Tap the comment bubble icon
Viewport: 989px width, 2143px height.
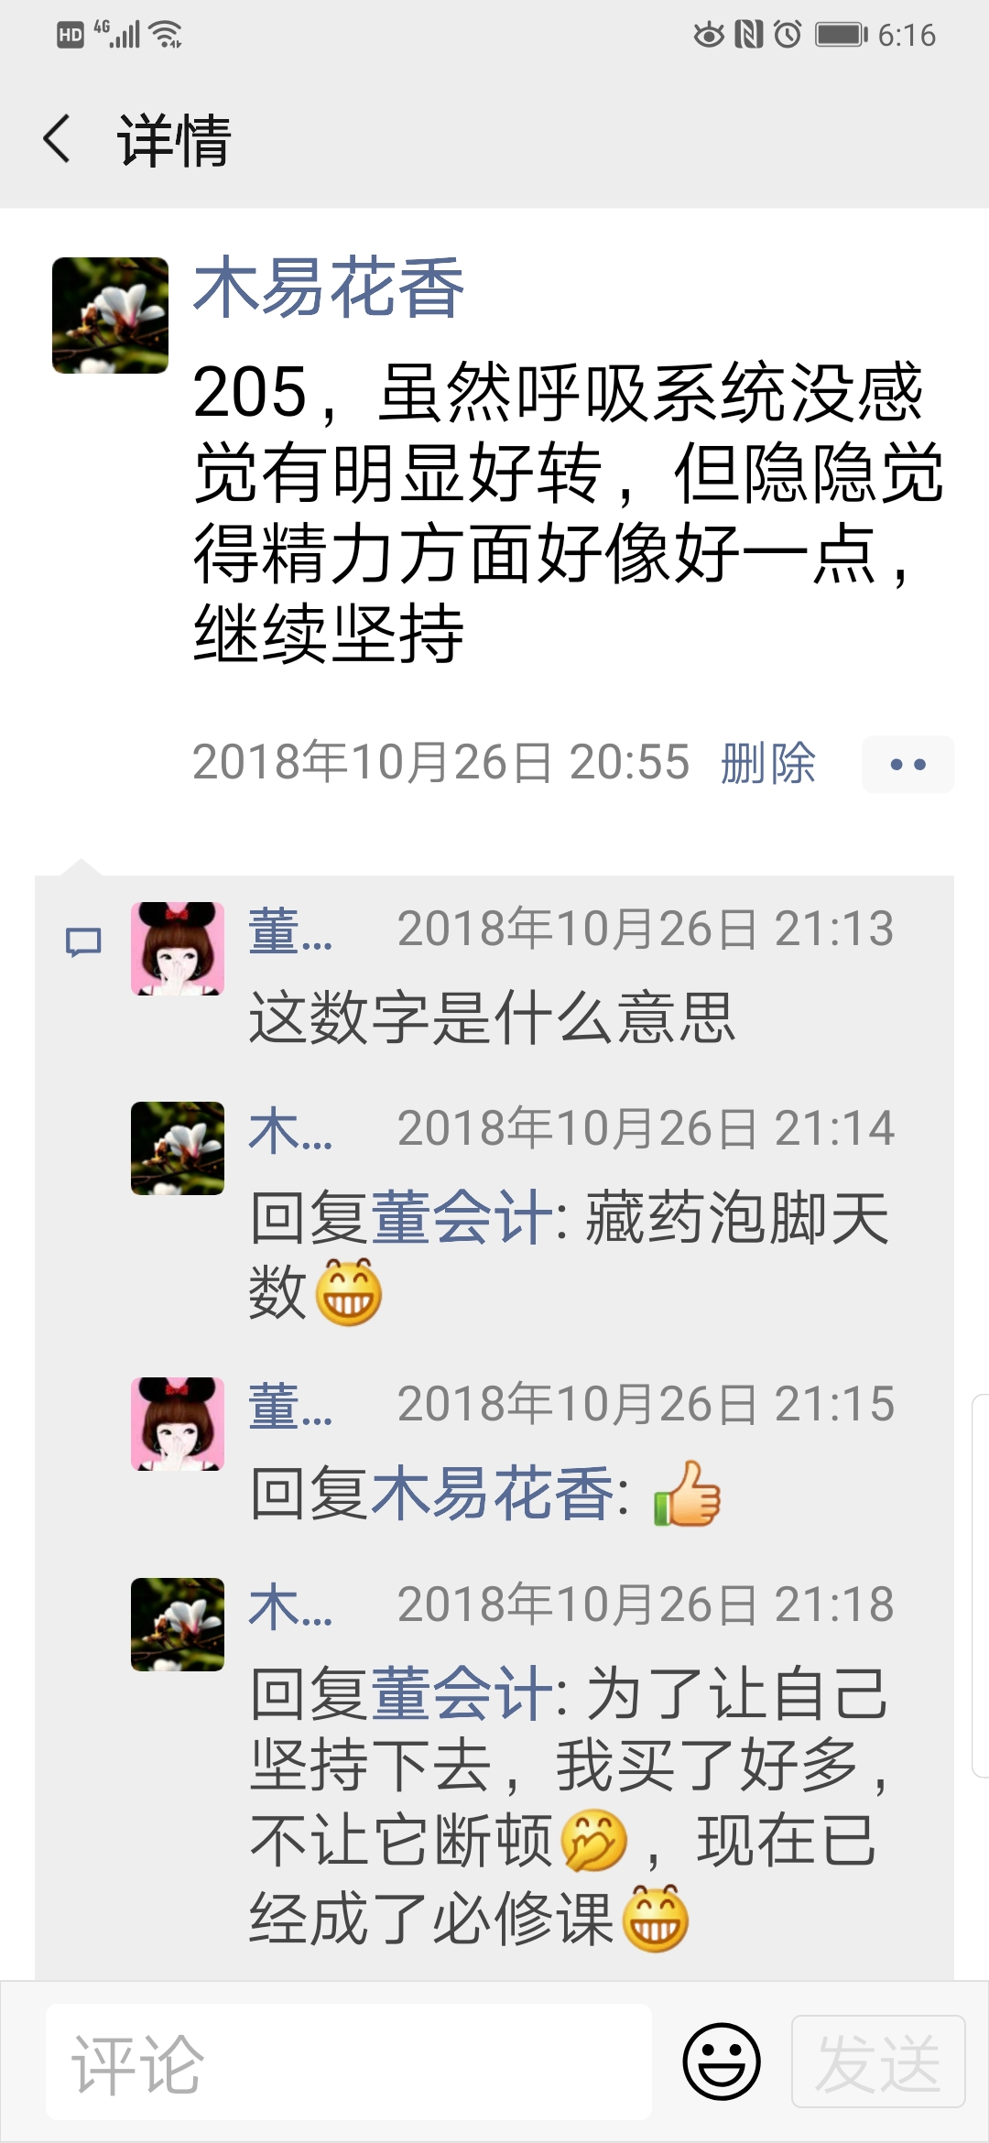pos(83,941)
